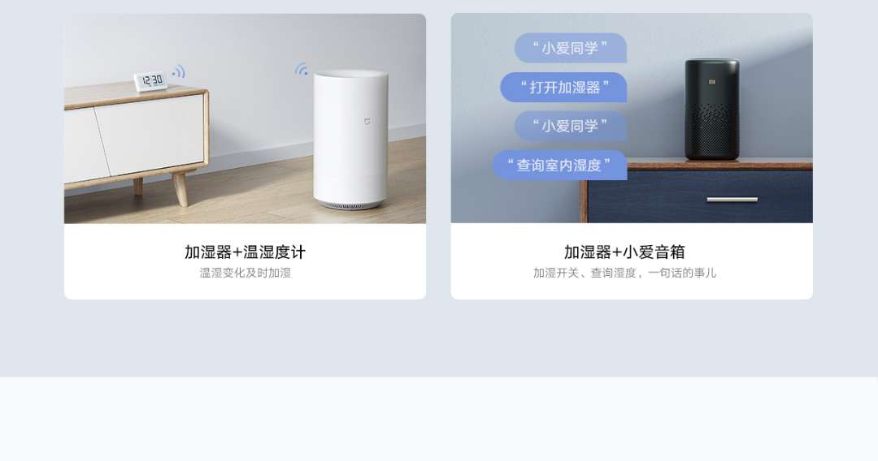Image resolution: width=878 pixels, height=461 pixels.
Task: Open the 加湿器+小爱音箱 title
Action: point(624,252)
